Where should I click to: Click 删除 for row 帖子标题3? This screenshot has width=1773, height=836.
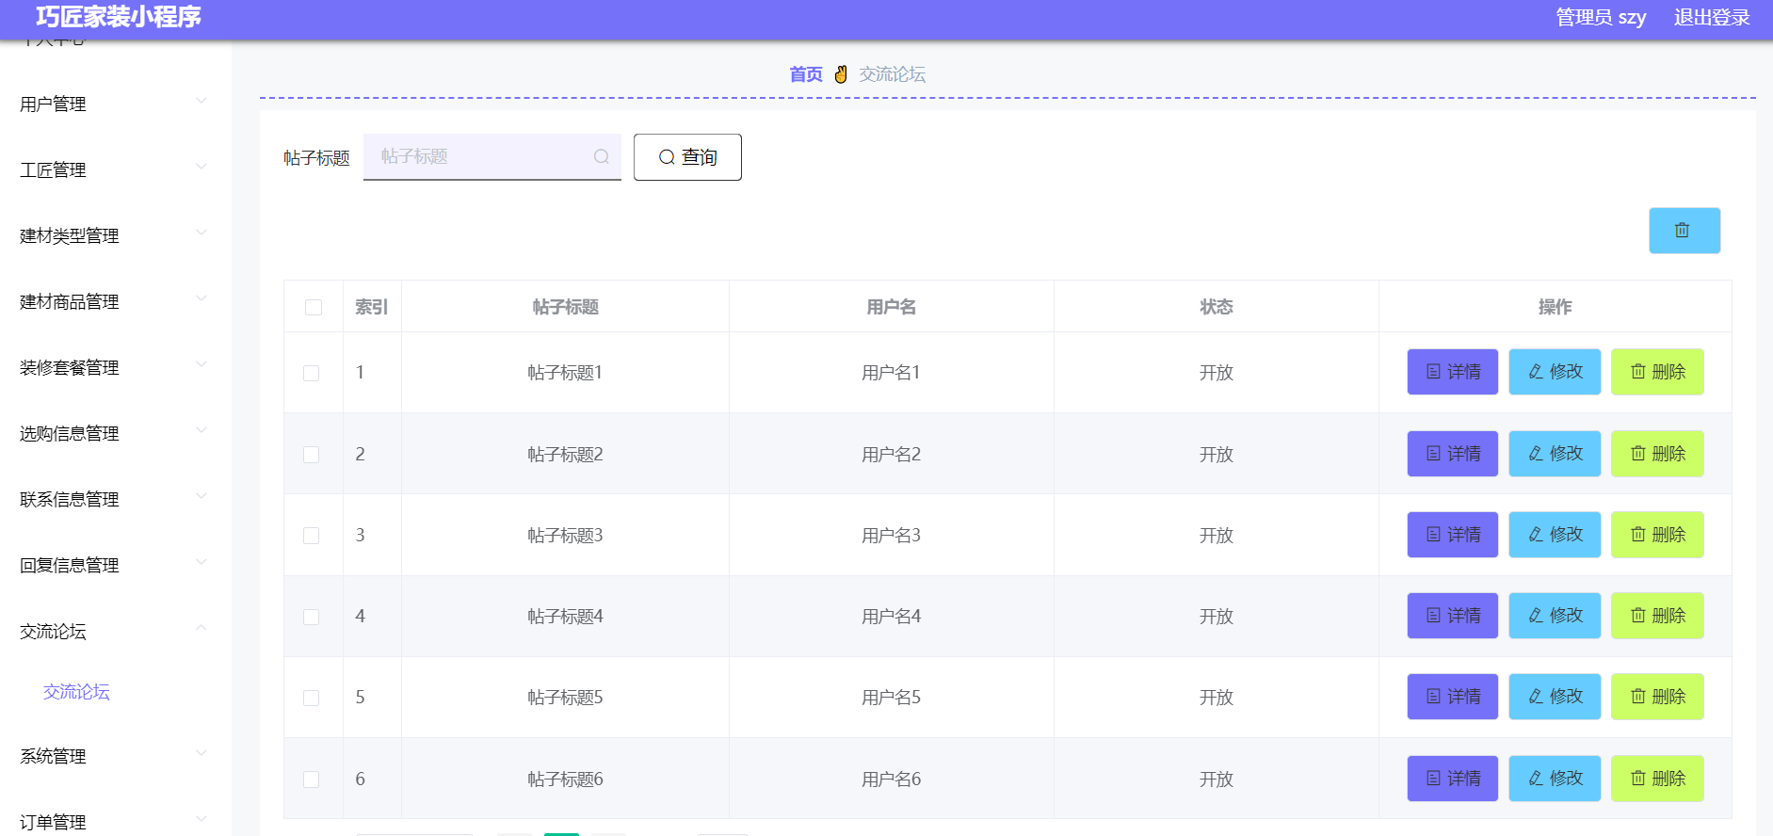[1657, 535]
